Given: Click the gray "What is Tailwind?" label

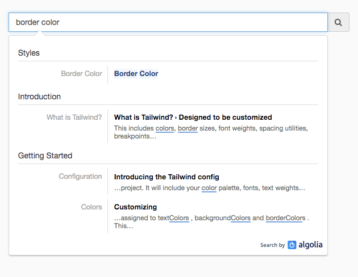Looking at the screenshot, I should (74, 117).
